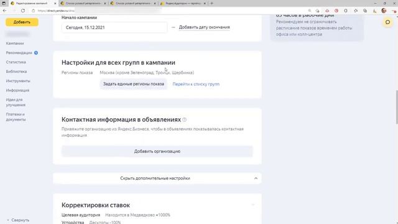Open a new browser tab with plus

point(211,3)
